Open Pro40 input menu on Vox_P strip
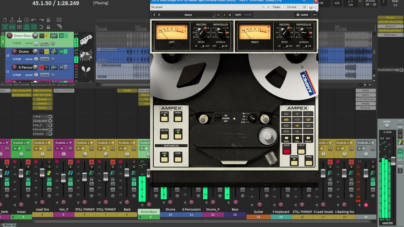 63,143
